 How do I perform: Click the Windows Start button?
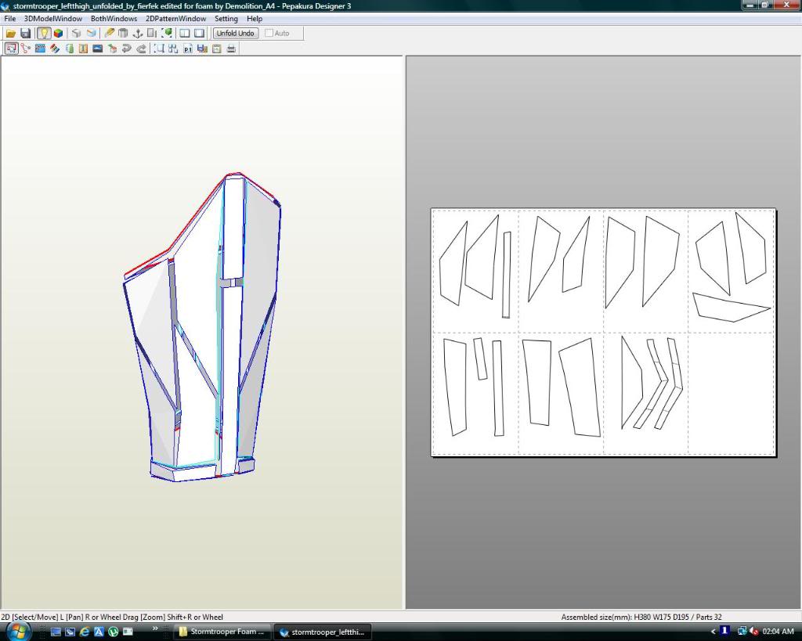click(x=17, y=632)
